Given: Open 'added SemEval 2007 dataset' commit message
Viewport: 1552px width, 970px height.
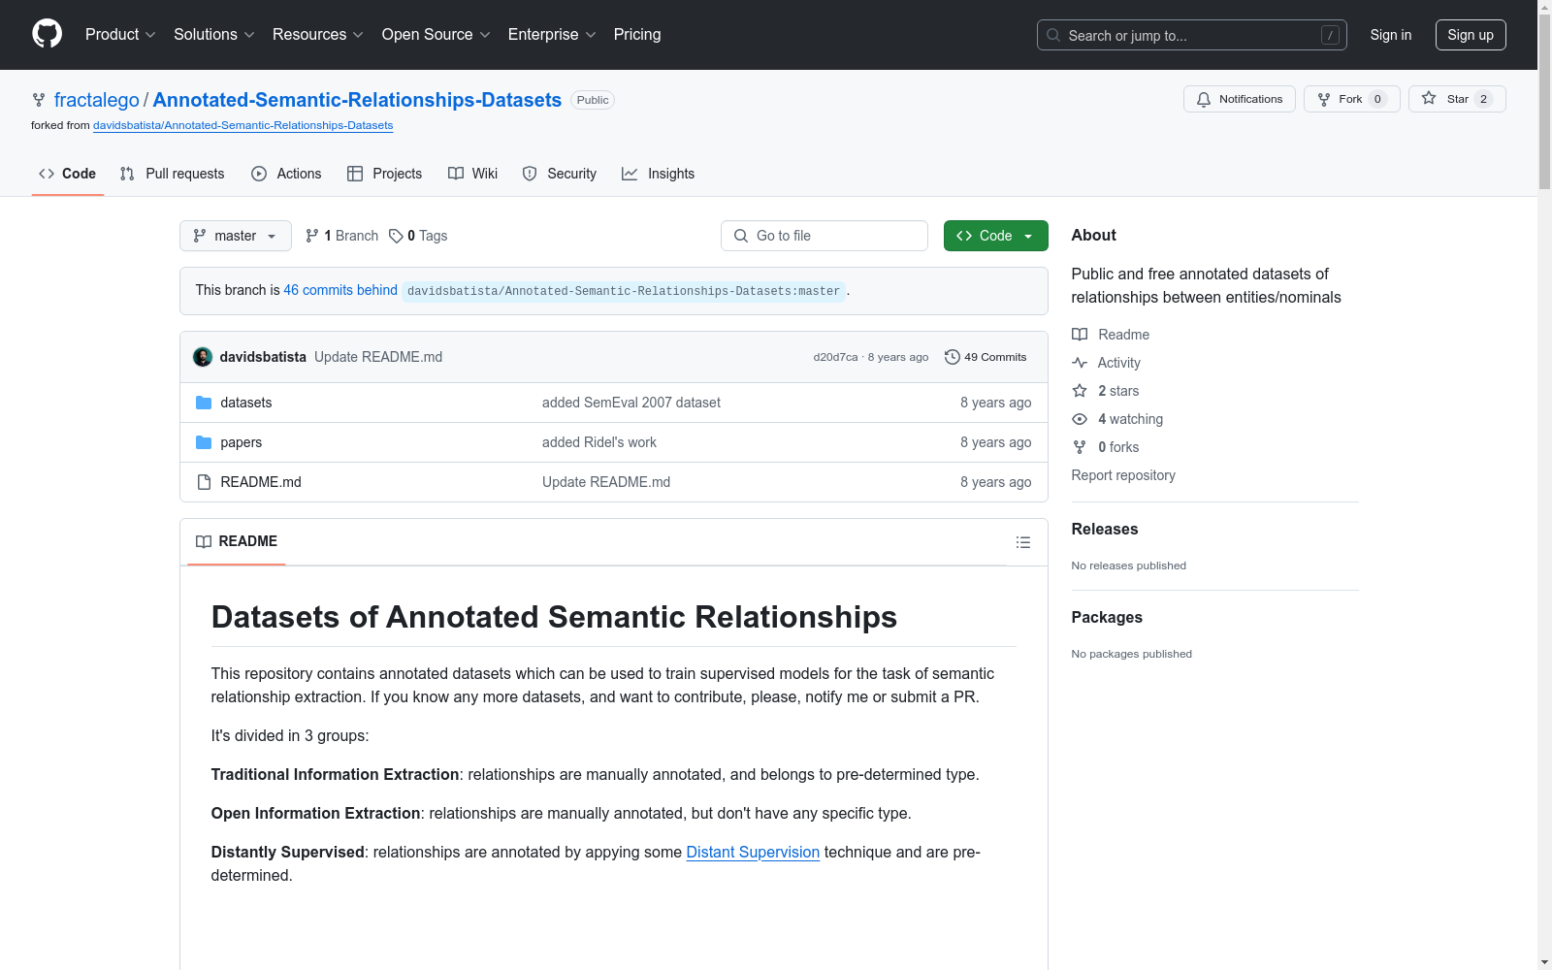Looking at the screenshot, I should point(631,403).
